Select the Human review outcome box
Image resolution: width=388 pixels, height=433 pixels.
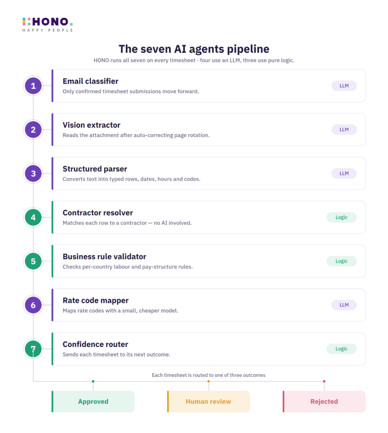coord(208,401)
